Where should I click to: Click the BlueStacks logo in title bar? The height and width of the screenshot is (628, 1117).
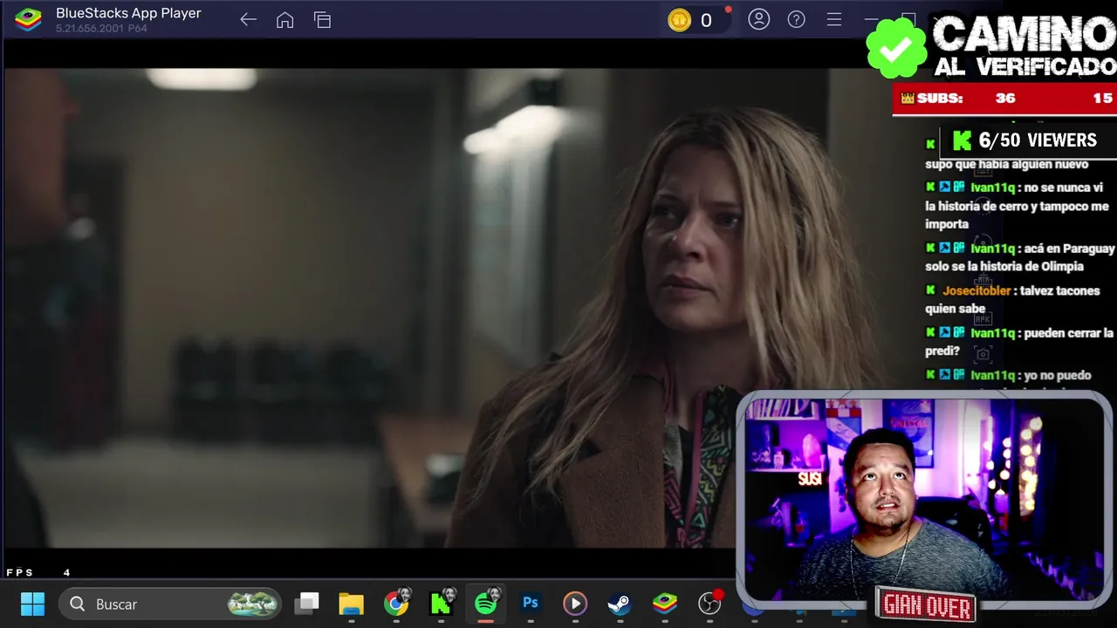pyautogui.click(x=28, y=19)
